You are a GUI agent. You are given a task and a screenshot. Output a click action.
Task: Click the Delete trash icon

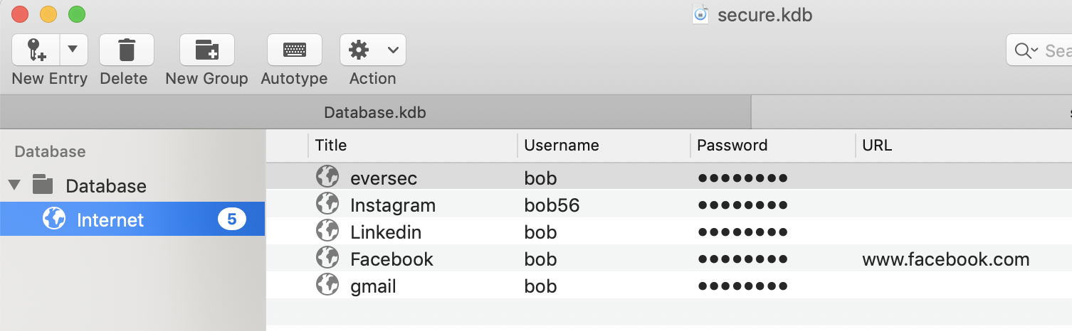click(x=127, y=50)
